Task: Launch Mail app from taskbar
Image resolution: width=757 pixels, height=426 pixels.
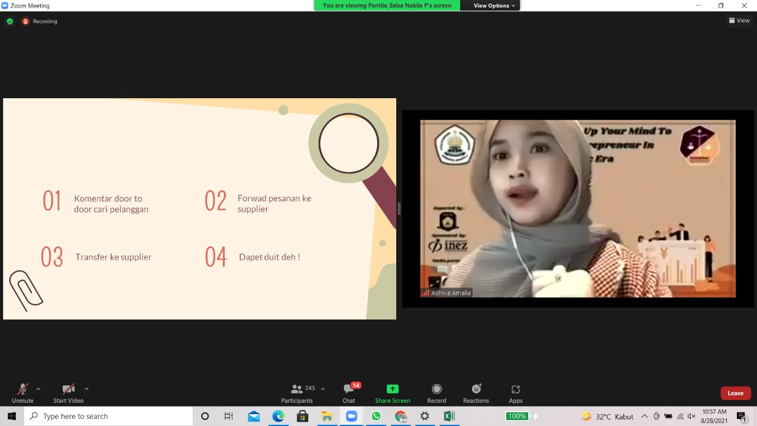Action: [254, 416]
